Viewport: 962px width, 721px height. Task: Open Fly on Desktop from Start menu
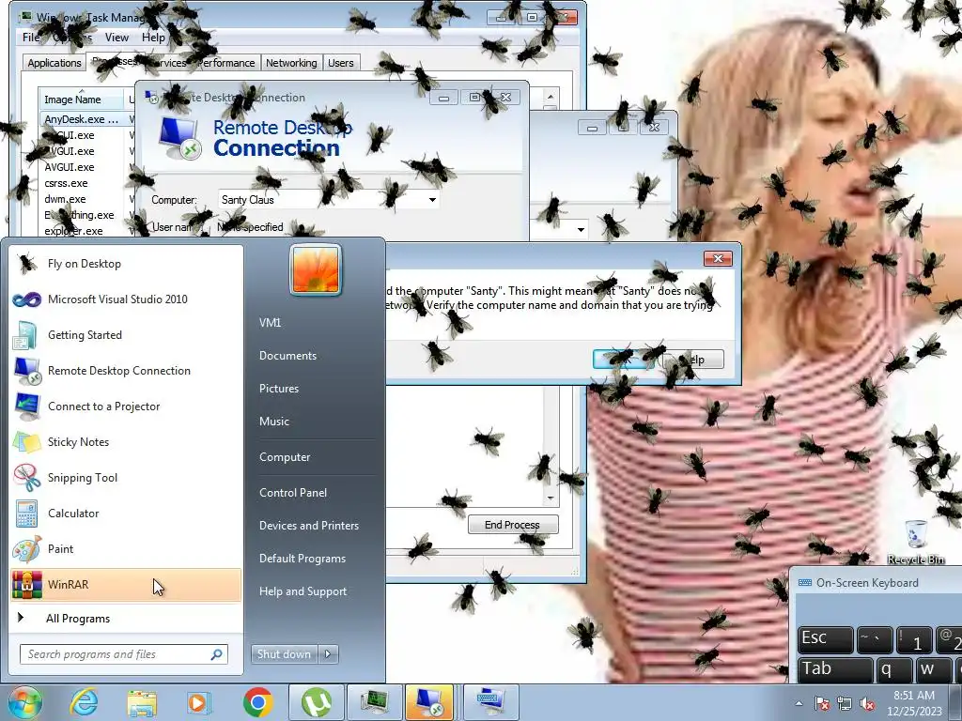point(126,264)
